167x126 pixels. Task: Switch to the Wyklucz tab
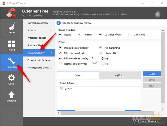tap(119, 75)
